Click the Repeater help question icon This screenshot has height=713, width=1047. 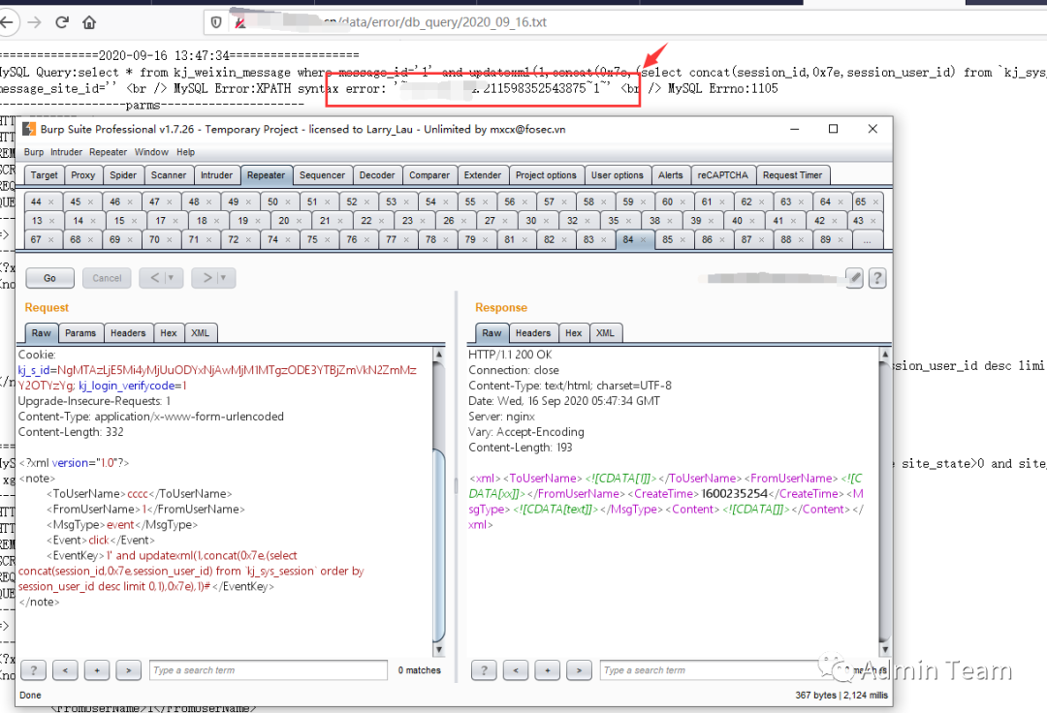click(877, 277)
